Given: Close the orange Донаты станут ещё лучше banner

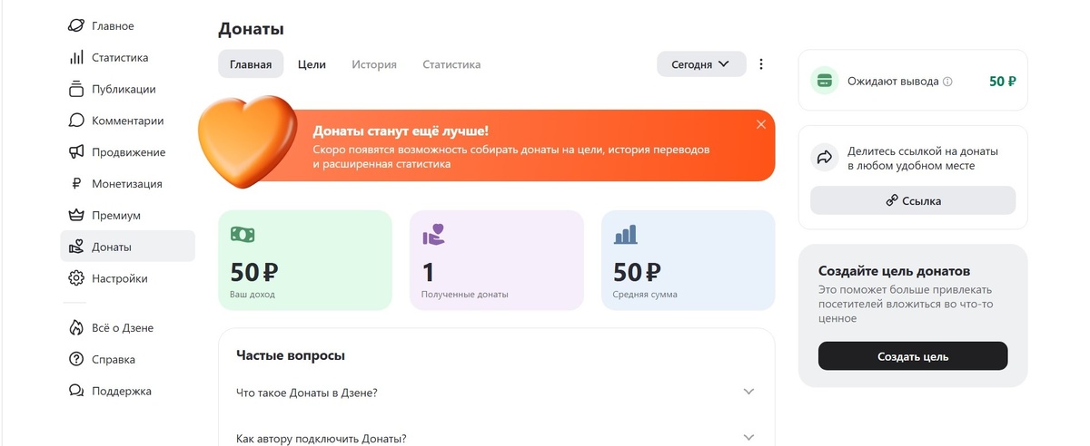Looking at the screenshot, I should 761,124.
